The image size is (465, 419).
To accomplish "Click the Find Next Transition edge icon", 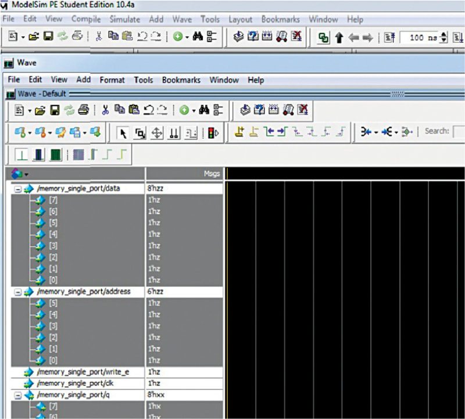I will pos(282,132).
